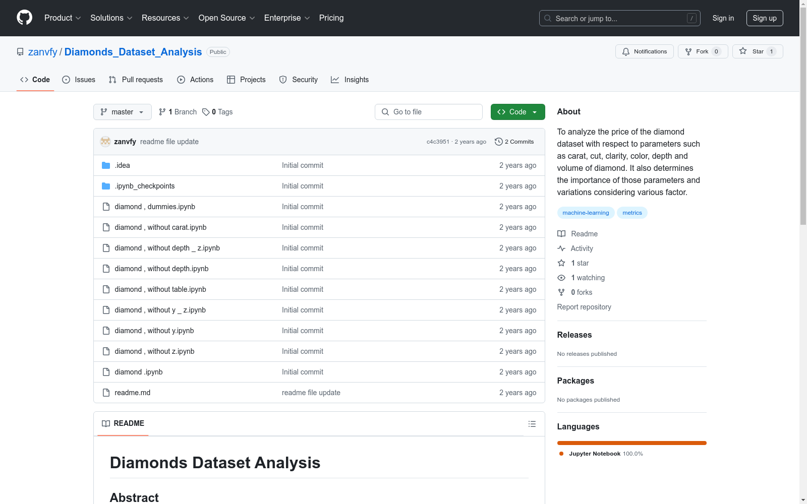Click the orange Jupyter Notebook language bar
807x504 pixels.
pos(631,443)
